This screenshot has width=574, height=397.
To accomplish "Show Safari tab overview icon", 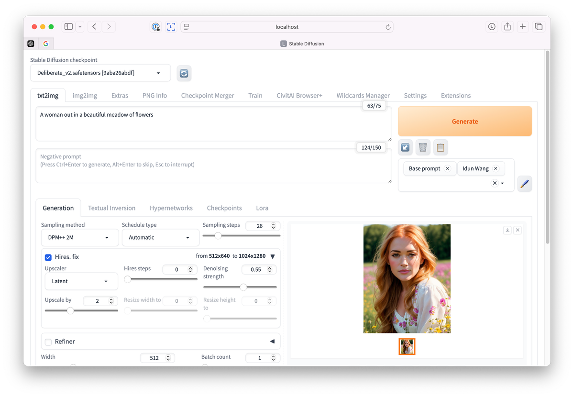I will click(x=539, y=27).
